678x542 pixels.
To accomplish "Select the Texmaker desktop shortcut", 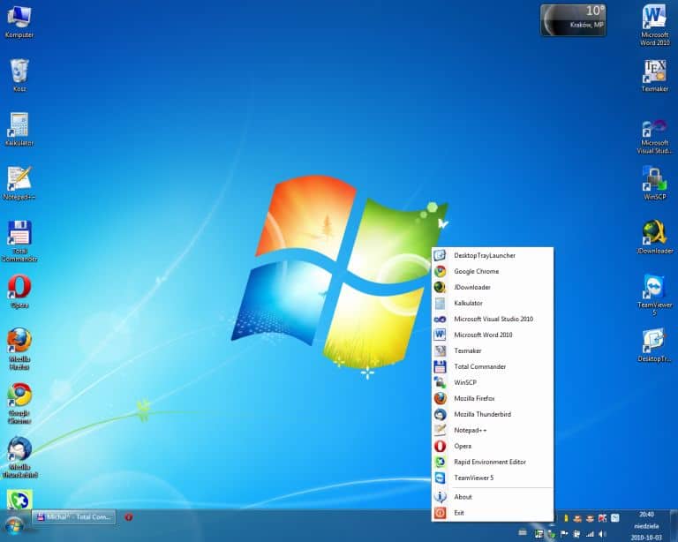I will point(655,75).
